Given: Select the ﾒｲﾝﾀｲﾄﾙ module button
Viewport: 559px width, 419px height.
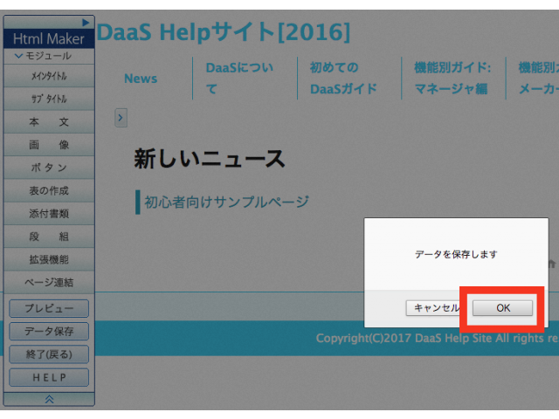Looking at the screenshot, I should (x=49, y=77).
